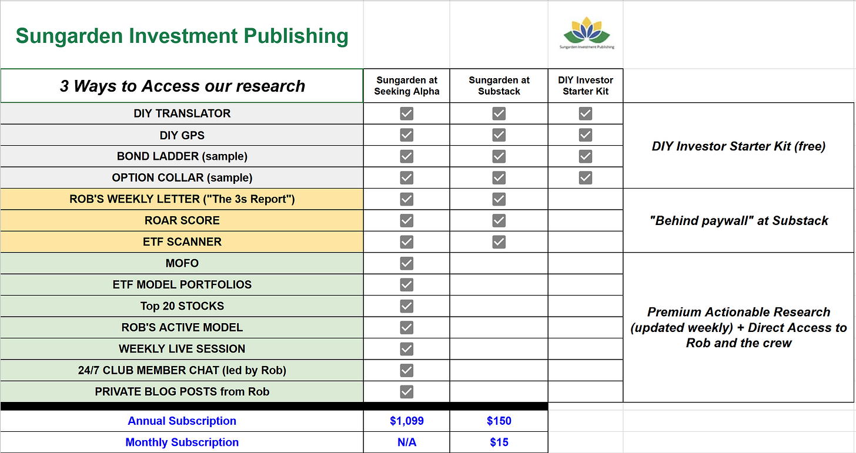Image resolution: width=856 pixels, height=453 pixels.
Task: Toggle DIY GPS checkbox under Substack
Action: [x=499, y=135]
